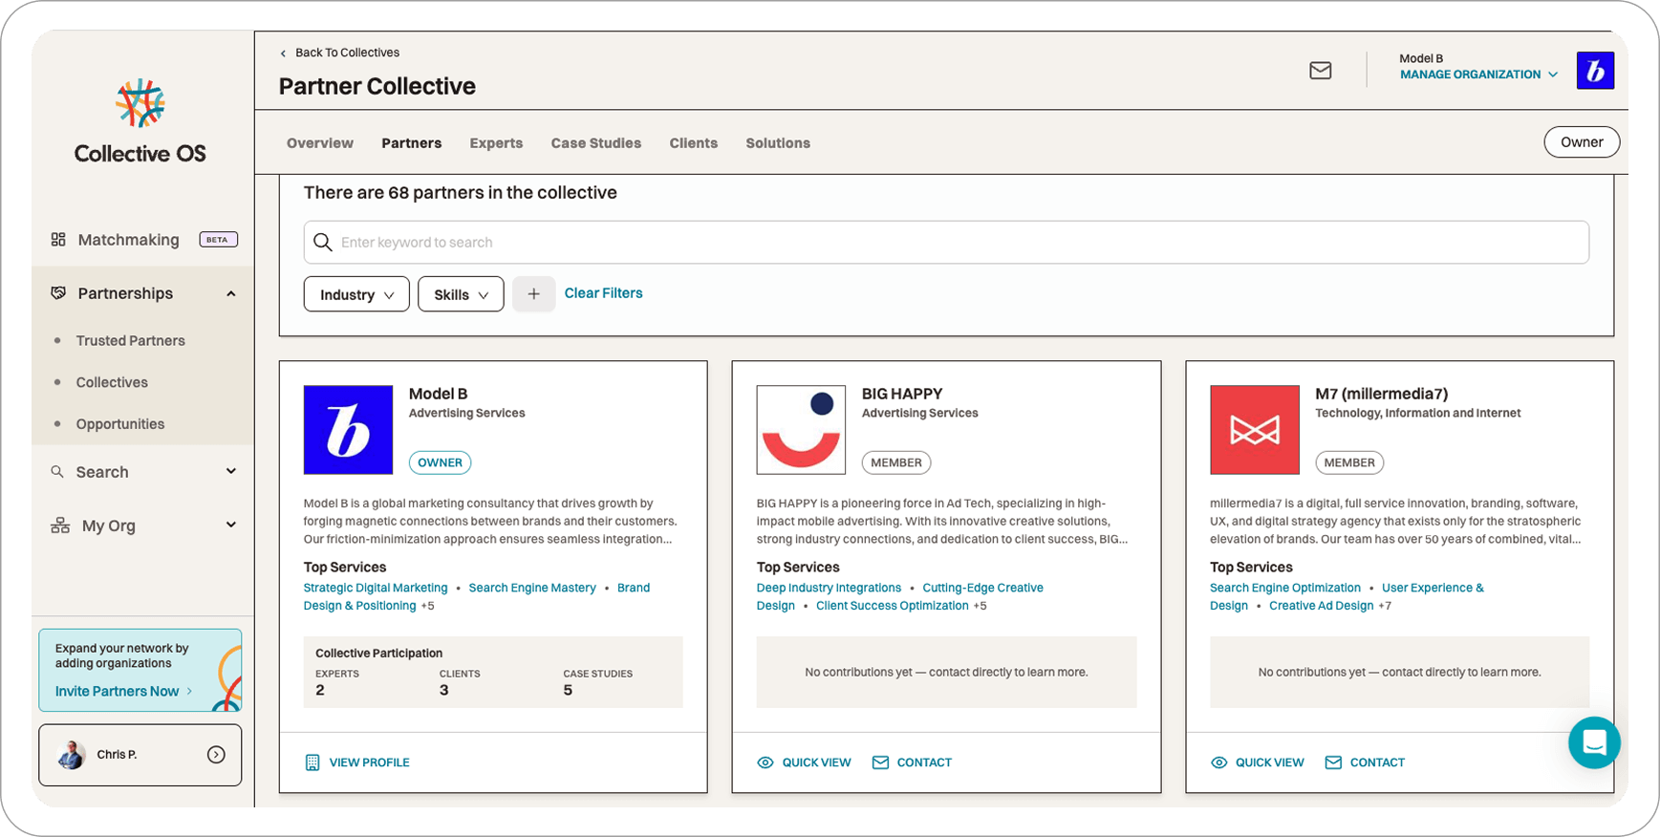Image resolution: width=1660 pixels, height=837 pixels.
Task: Expand the Manage Organization menu
Action: 1477,75
